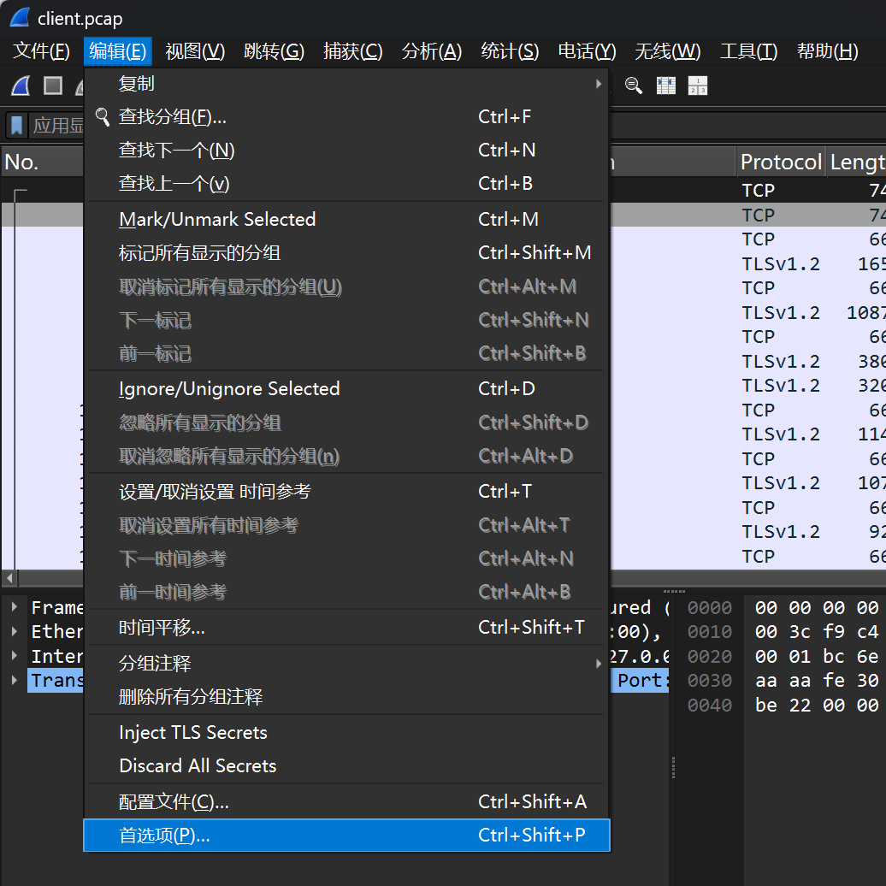The width and height of the screenshot is (886, 886).
Task: Open the 视图(V) menu
Action: point(195,51)
